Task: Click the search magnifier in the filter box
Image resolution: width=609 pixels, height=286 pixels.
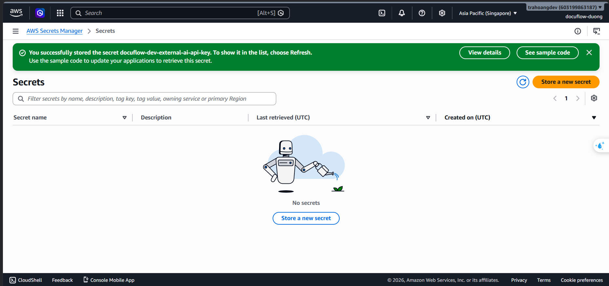Action: (21, 99)
